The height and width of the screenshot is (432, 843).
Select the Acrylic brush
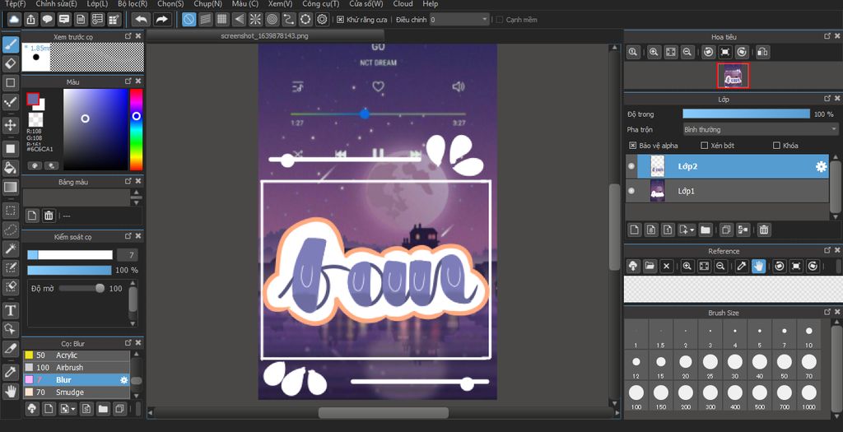(x=77, y=355)
